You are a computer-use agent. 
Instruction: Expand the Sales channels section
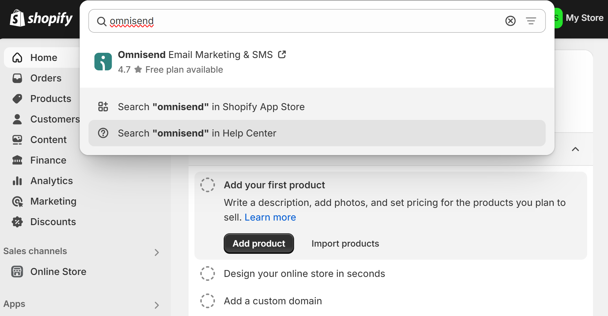click(x=157, y=252)
